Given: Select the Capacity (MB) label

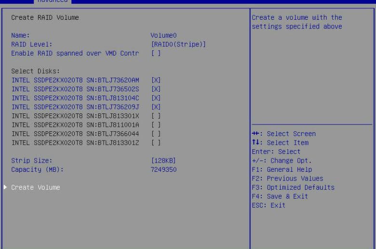Looking at the screenshot, I should coord(38,169).
